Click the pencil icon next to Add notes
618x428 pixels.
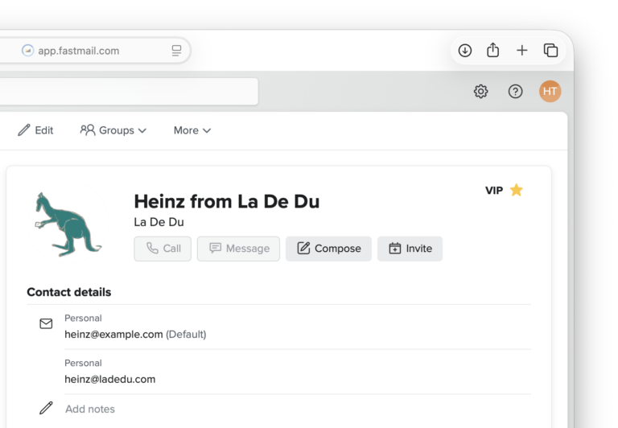coord(46,408)
